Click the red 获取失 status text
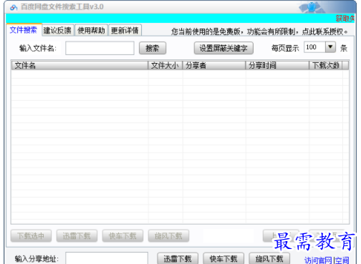This screenshot has height=264, width=361. [x=345, y=19]
